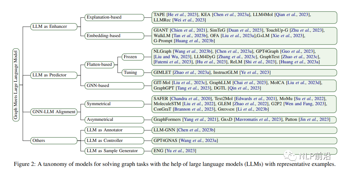342x171 pixels.
Task: Click the Liu et al., 2023d MolCA citation
Action: (x=304, y=83)
